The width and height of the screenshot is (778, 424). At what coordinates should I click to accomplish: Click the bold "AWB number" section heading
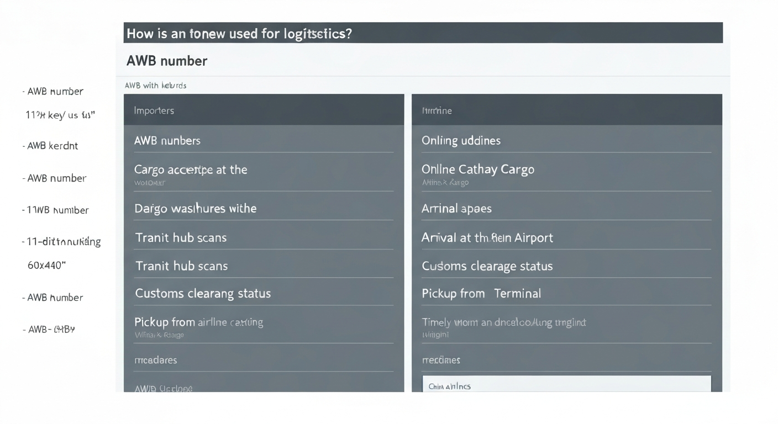[x=167, y=61]
